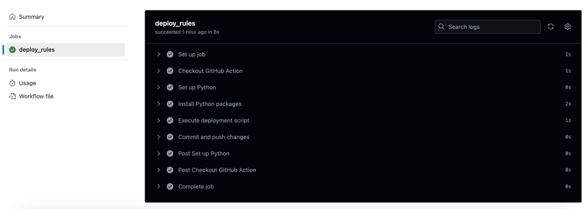The image size is (587, 209).
Task: Expand the Checkout GitHub Action step
Action: (159, 70)
